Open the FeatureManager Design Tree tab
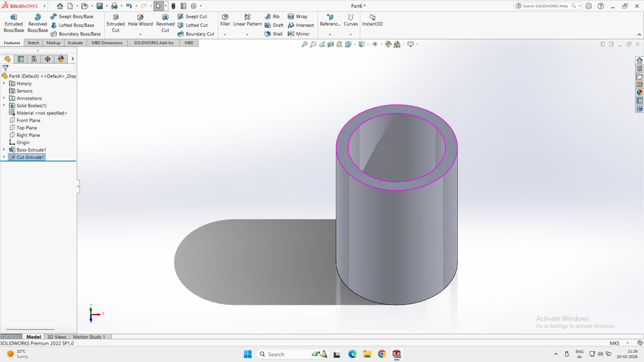 7,59
